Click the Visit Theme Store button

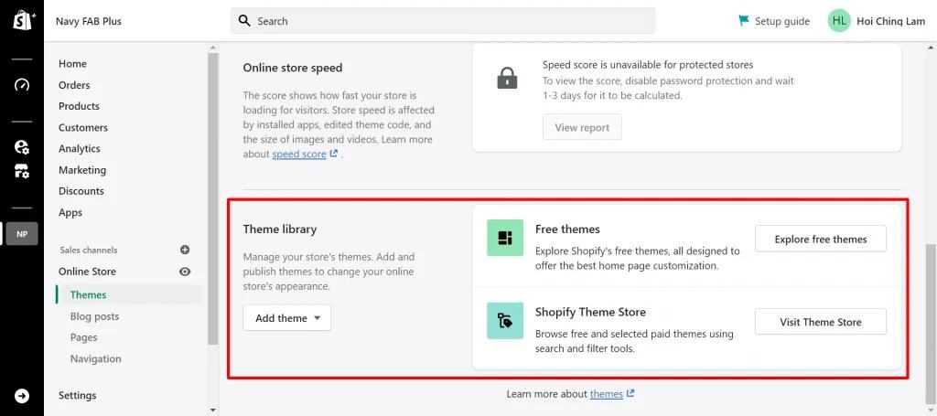point(821,322)
